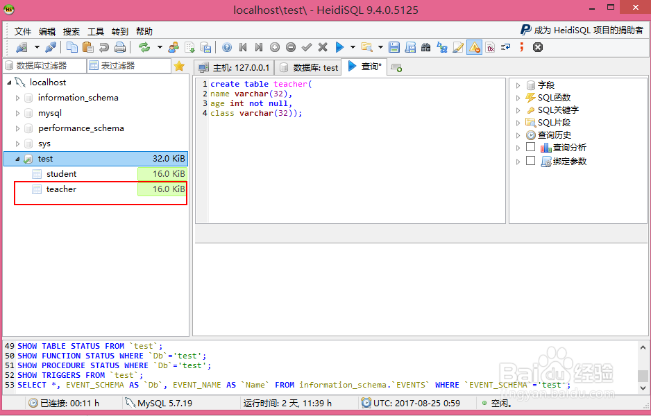Click the Undo arrow icon
651x416 pixels.
click(x=104, y=47)
